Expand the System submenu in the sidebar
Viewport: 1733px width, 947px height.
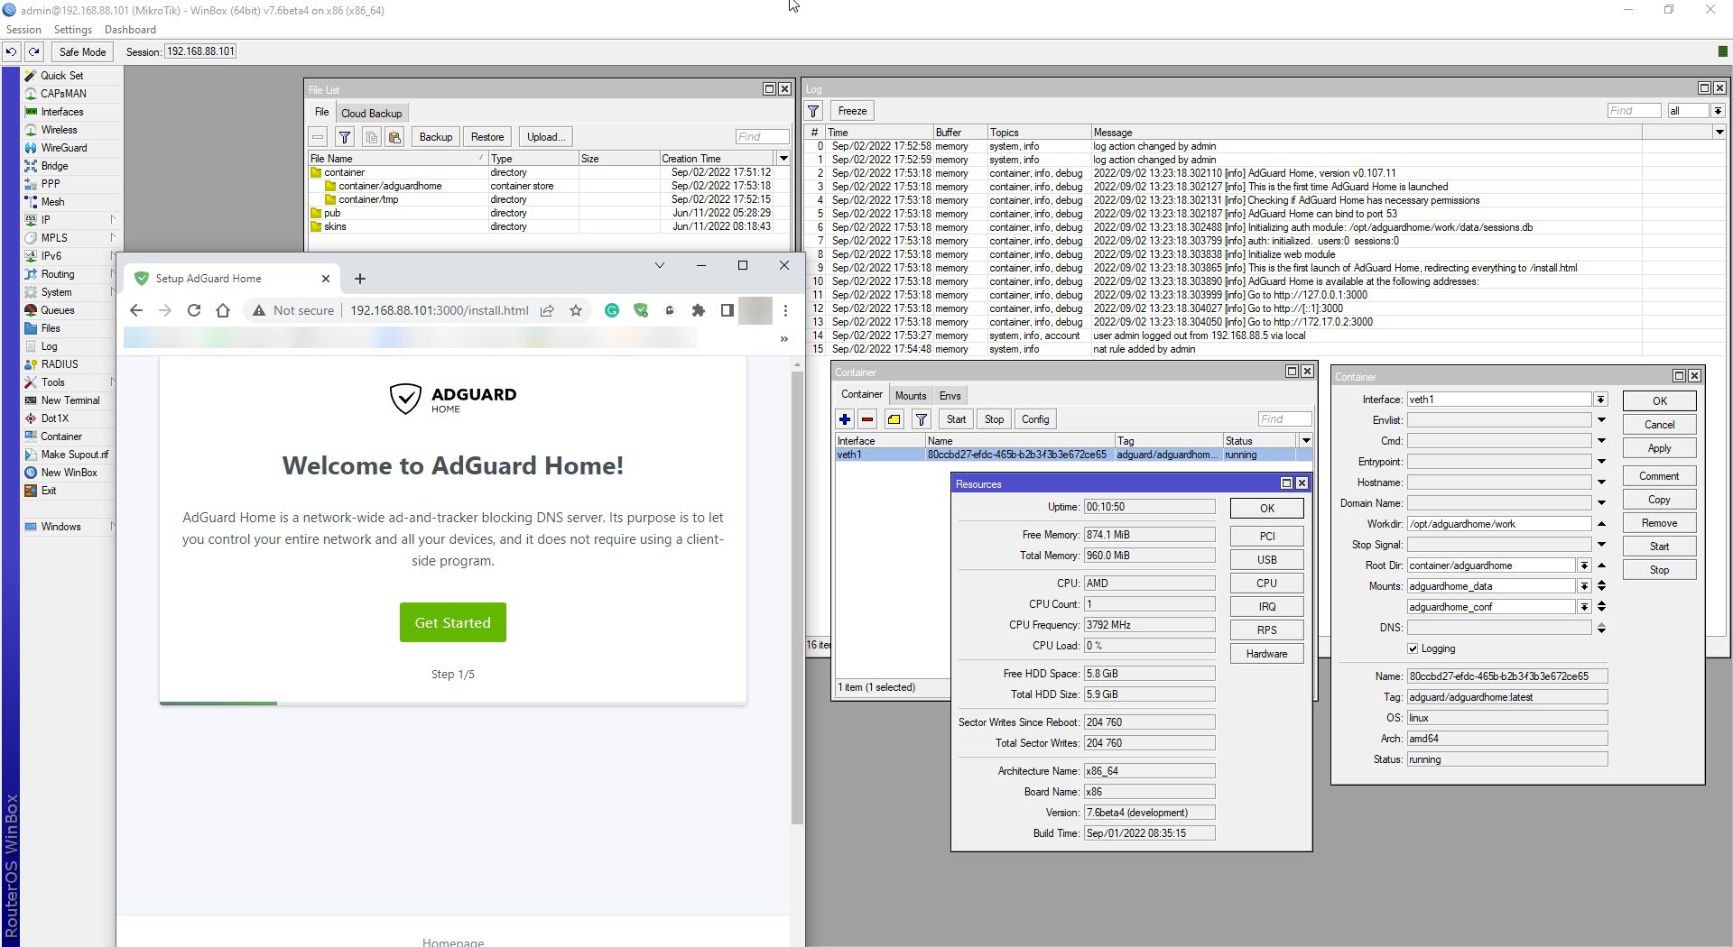click(113, 292)
